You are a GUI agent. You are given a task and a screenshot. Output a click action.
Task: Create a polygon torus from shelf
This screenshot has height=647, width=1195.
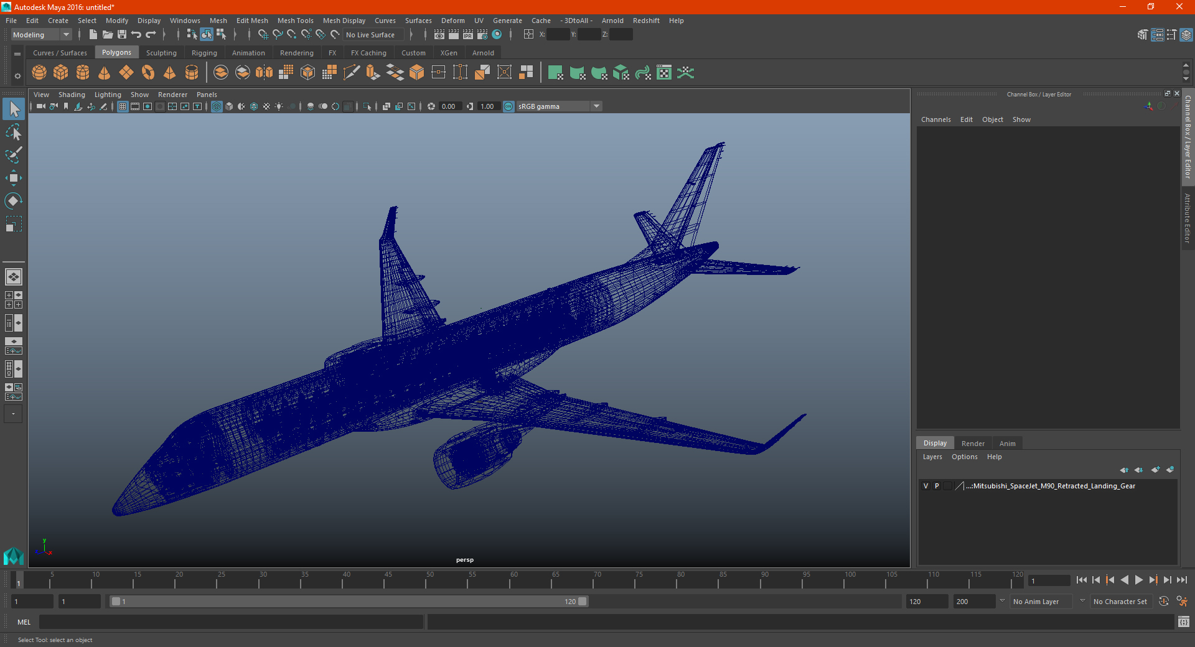tap(148, 73)
